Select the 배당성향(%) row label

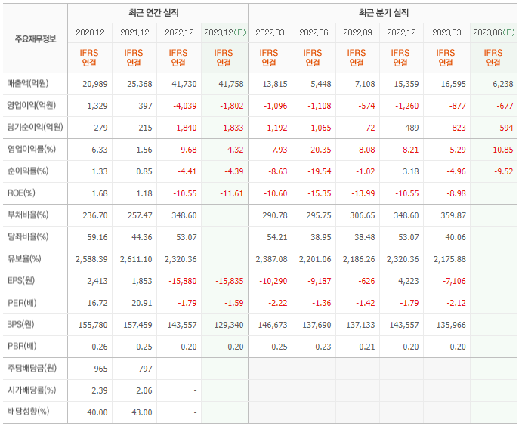[x=28, y=412]
